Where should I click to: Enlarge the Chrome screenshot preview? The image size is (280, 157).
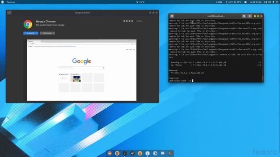(x=82, y=70)
